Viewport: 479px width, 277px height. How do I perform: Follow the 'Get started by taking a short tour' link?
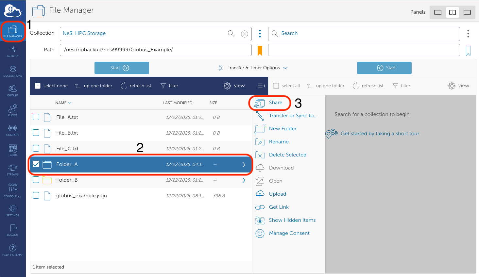click(380, 134)
